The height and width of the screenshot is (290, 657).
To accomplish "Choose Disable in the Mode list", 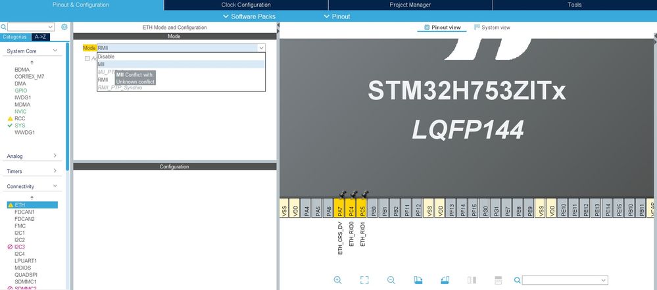I will point(181,56).
